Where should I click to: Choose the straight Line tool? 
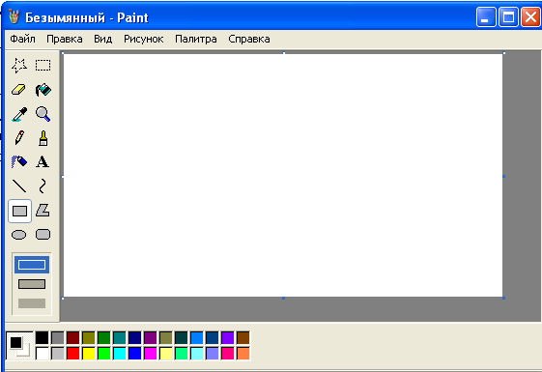[x=19, y=186]
